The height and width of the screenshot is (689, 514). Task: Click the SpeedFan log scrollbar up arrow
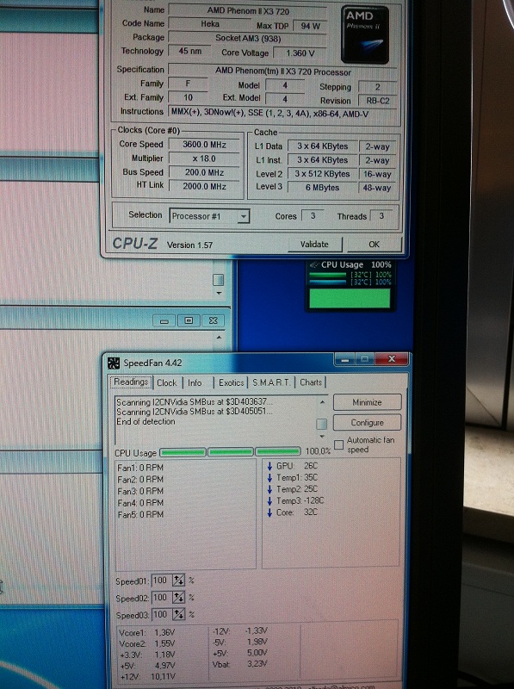pyautogui.click(x=322, y=402)
